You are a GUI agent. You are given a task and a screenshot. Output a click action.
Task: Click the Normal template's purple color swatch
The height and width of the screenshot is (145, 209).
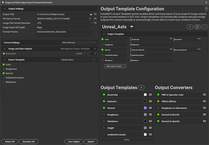pos(145,108)
